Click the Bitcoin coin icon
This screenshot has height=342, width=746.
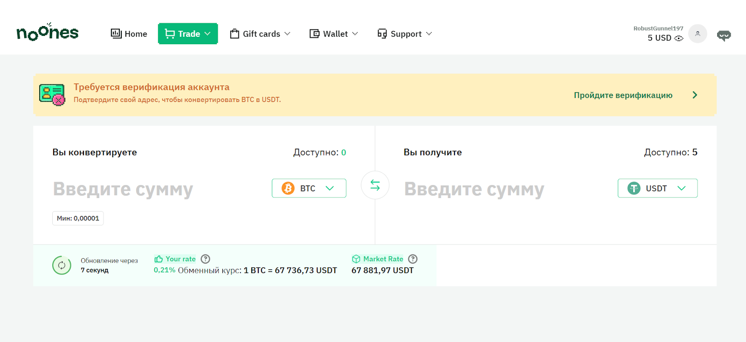click(x=288, y=188)
